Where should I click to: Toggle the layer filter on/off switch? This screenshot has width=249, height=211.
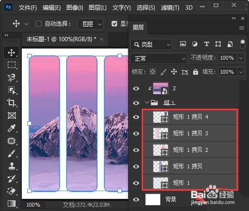point(243,44)
